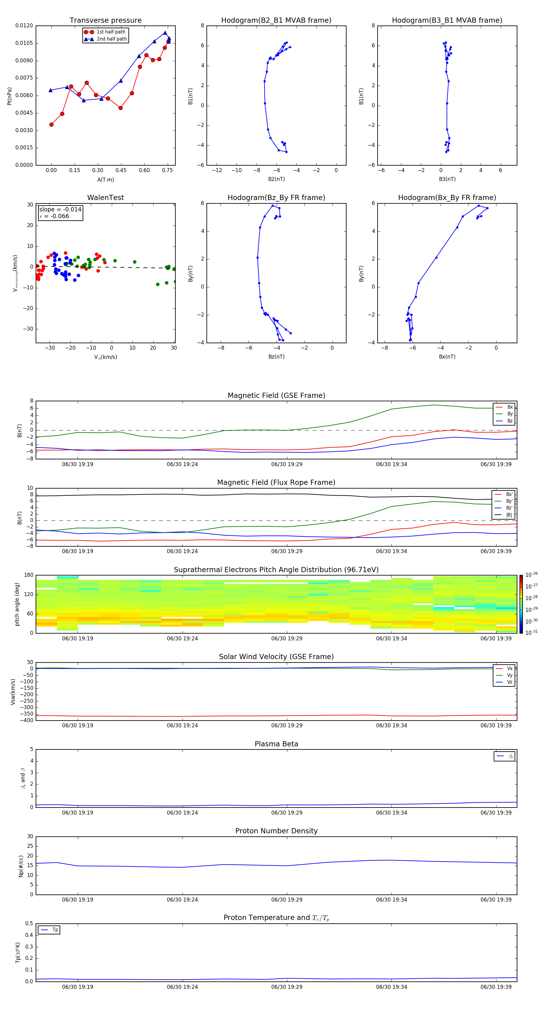Click the 10^-26 colorbar label

point(531,575)
